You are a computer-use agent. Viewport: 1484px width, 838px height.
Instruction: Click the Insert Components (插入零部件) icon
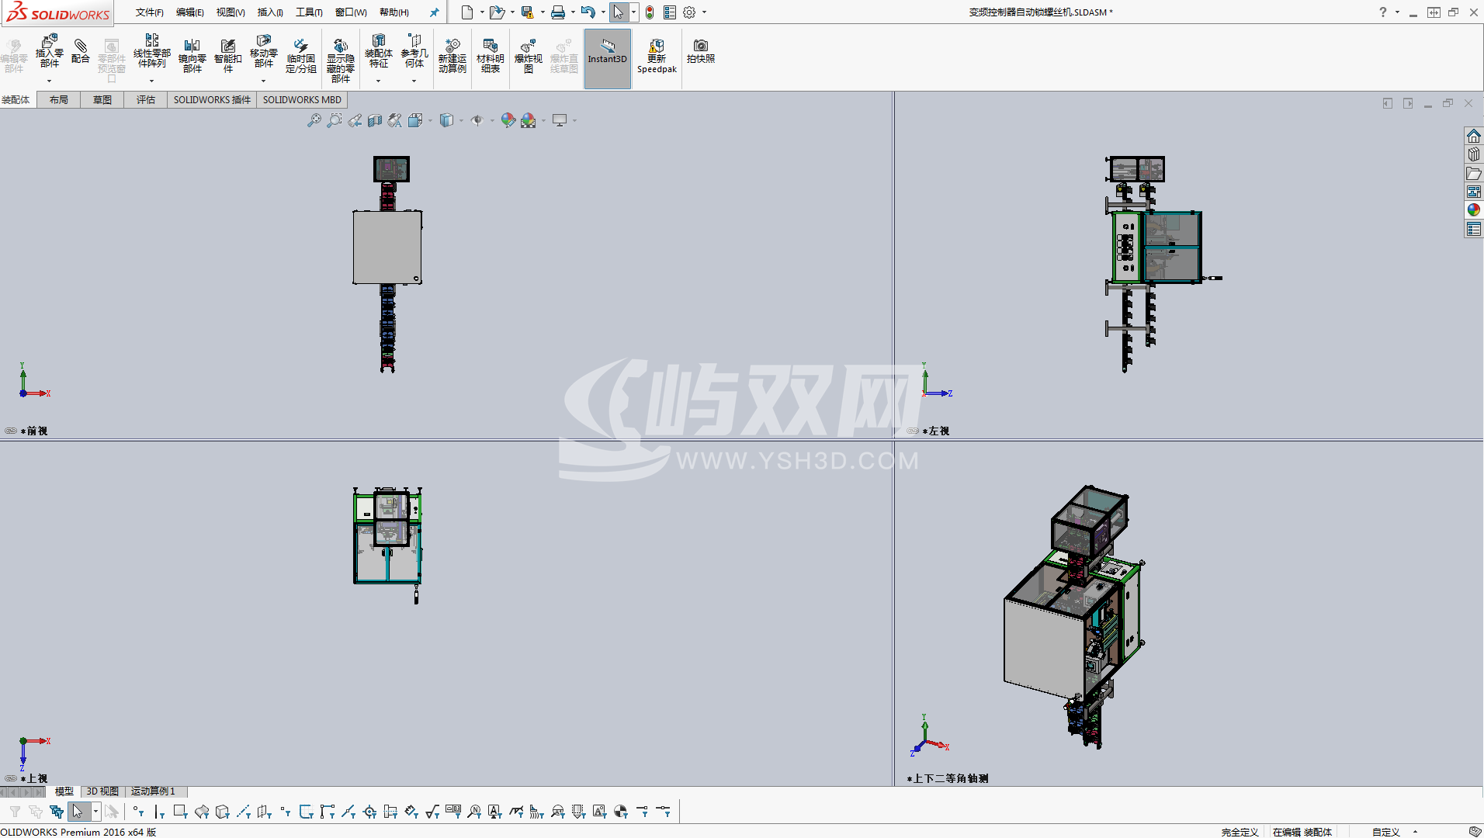[50, 51]
